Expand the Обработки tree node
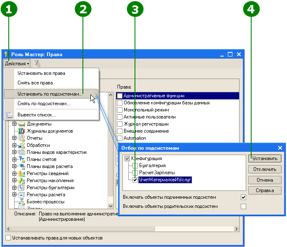The width and height of the screenshot is (287, 247). (14, 145)
